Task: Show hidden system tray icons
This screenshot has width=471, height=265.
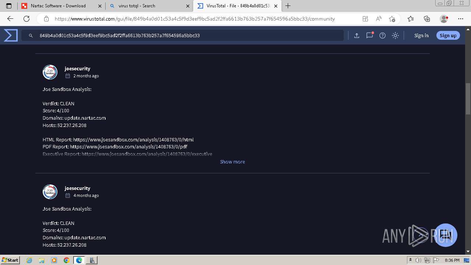Action: [410, 260]
